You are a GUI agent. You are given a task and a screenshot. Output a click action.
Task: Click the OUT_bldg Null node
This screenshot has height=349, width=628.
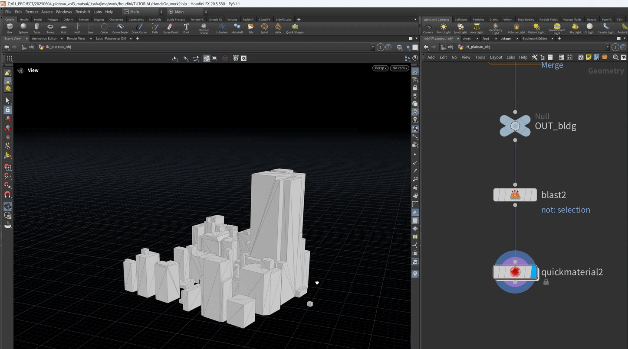tap(515, 126)
